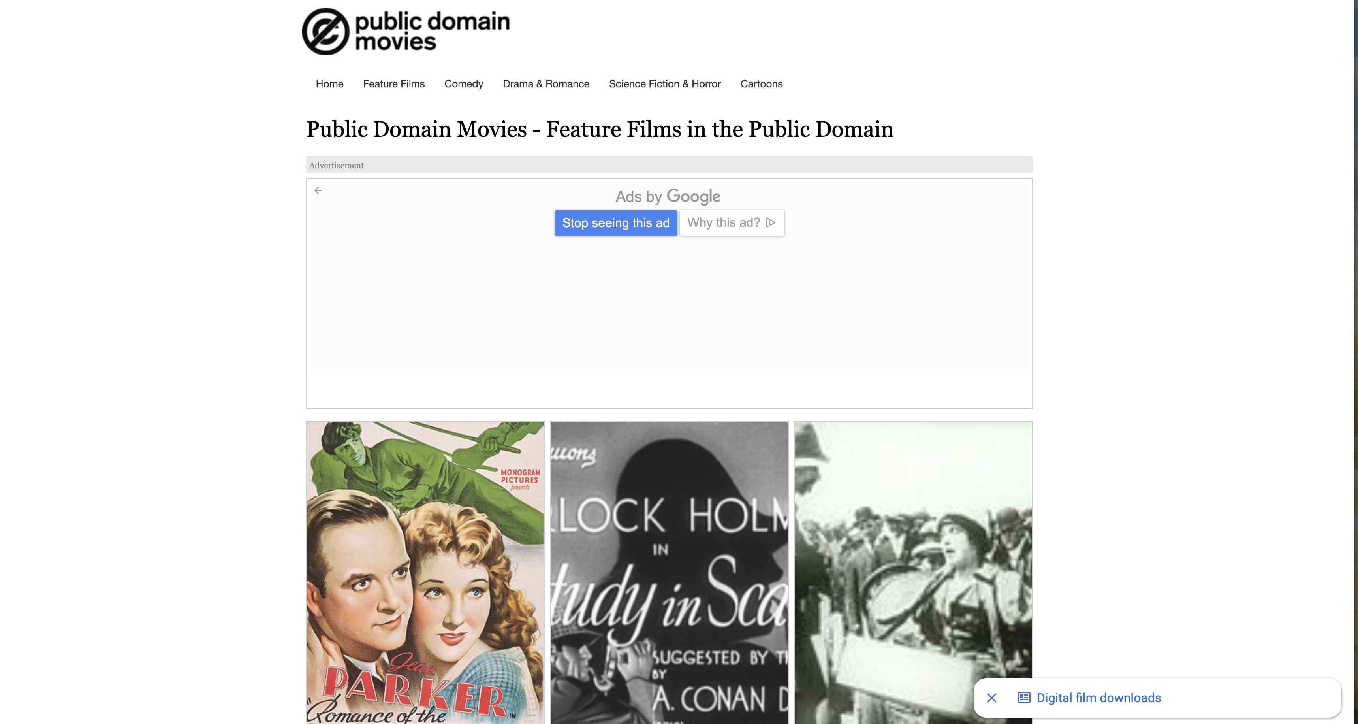Screen dimensions: 1358x724
Task: Go to the Comedy category
Action: click(x=463, y=84)
